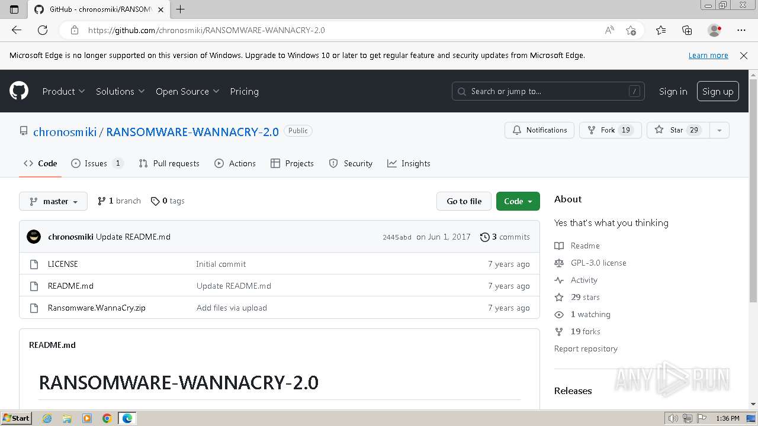Click browser back arrow button
Viewport: 758px width, 426px height.
point(17,30)
